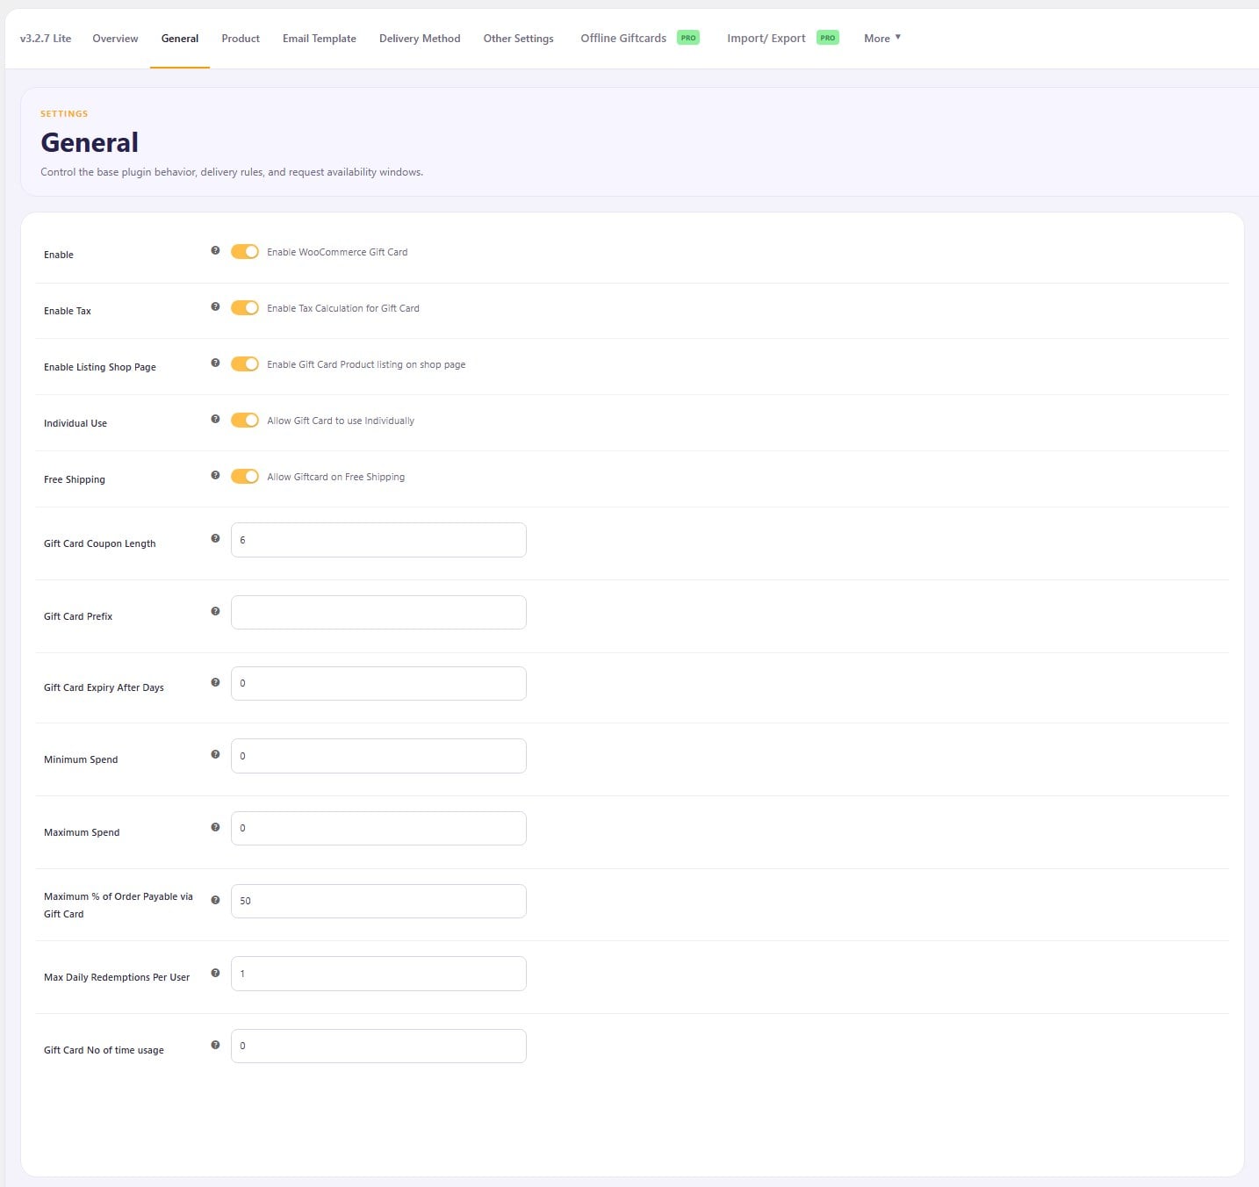
Task: Switch to the Product tab
Action: pos(241,39)
